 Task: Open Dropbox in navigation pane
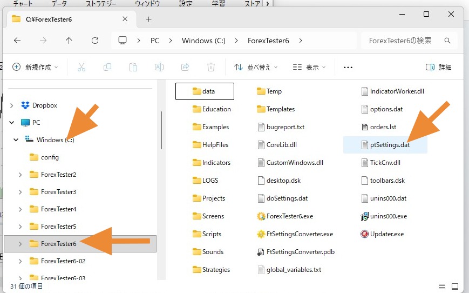pos(39,105)
